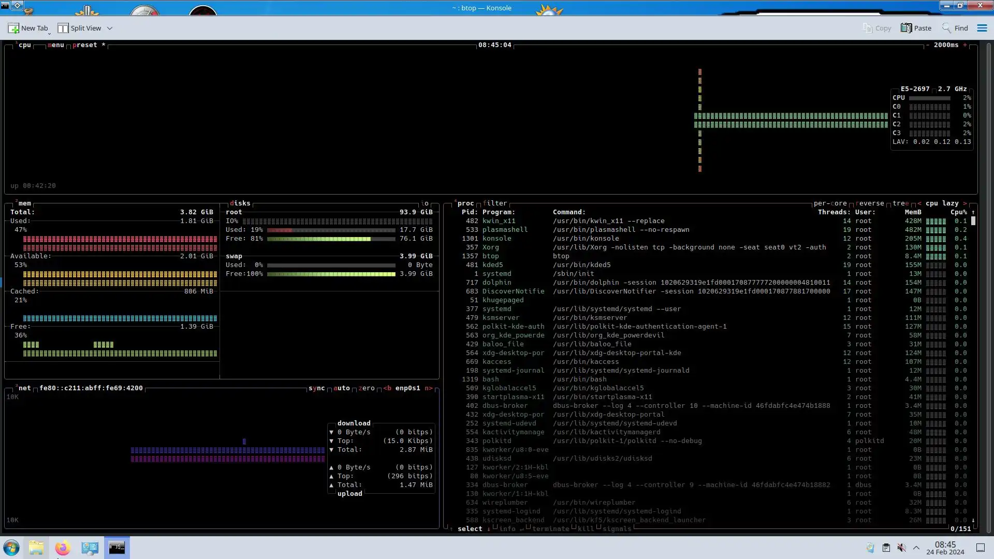Launch Firefox from the taskbar
The width and height of the screenshot is (994, 559).
coord(63,548)
